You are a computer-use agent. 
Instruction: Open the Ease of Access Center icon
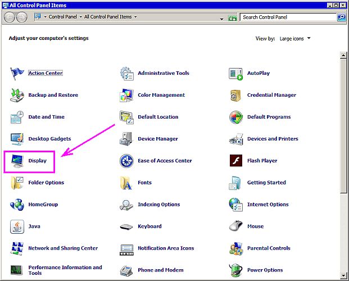click(126, 161)
